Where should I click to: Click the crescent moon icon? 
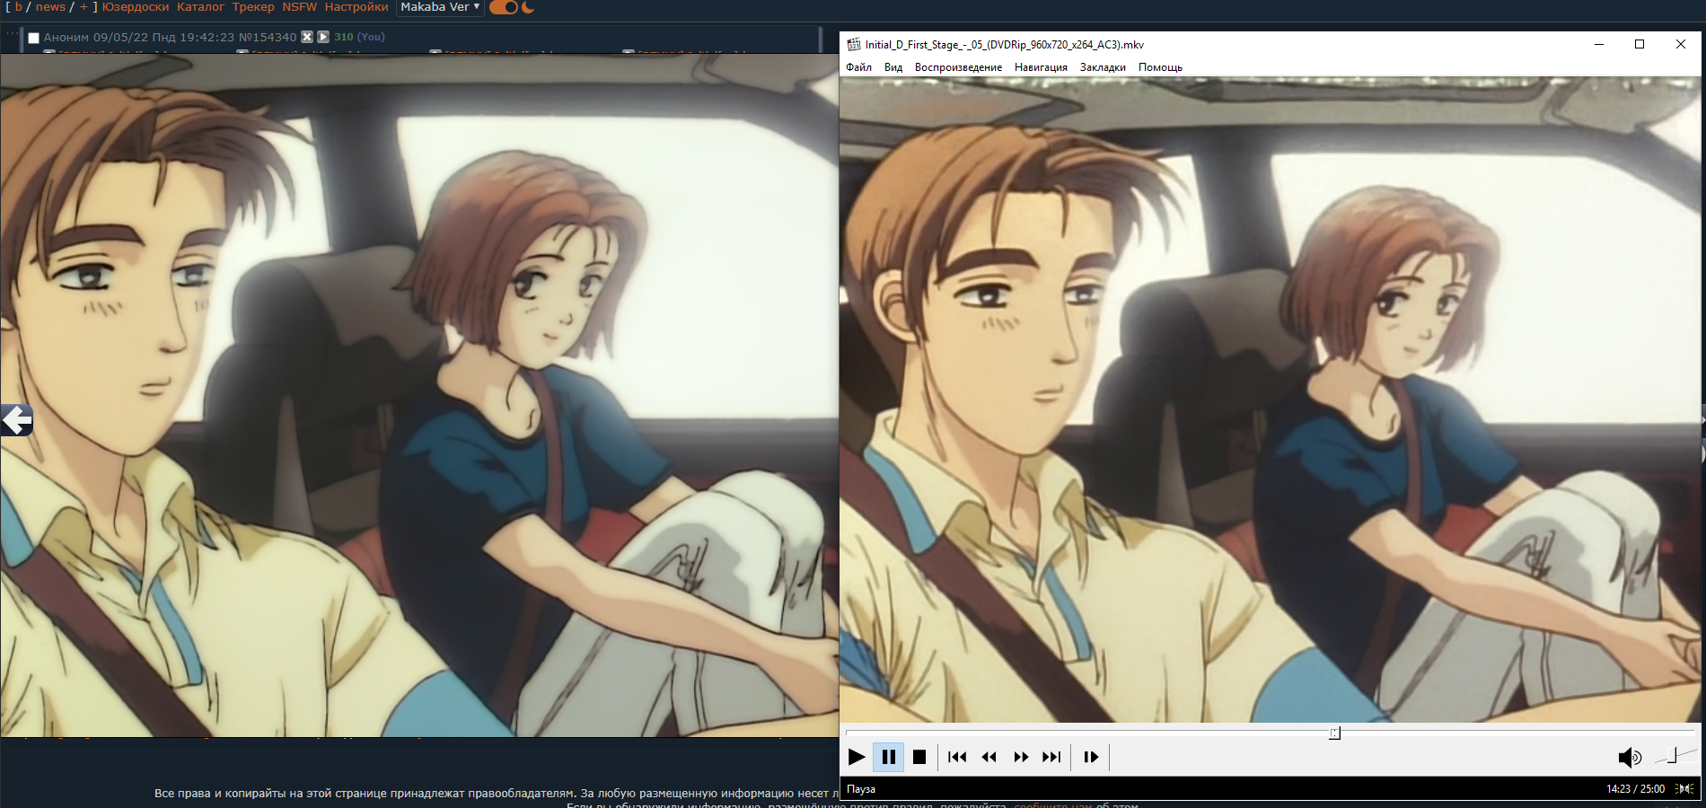(528, 7)
